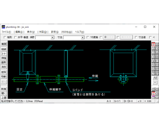This screenshot has height=127, width=159.
Task: Select layer 2 button
Action: 153,53
